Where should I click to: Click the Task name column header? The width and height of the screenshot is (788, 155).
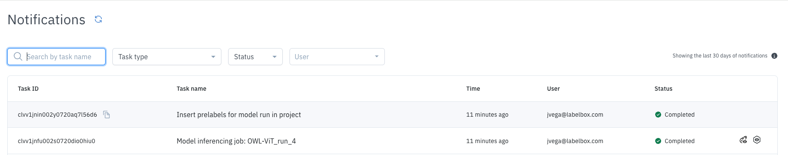pos(192,89)
